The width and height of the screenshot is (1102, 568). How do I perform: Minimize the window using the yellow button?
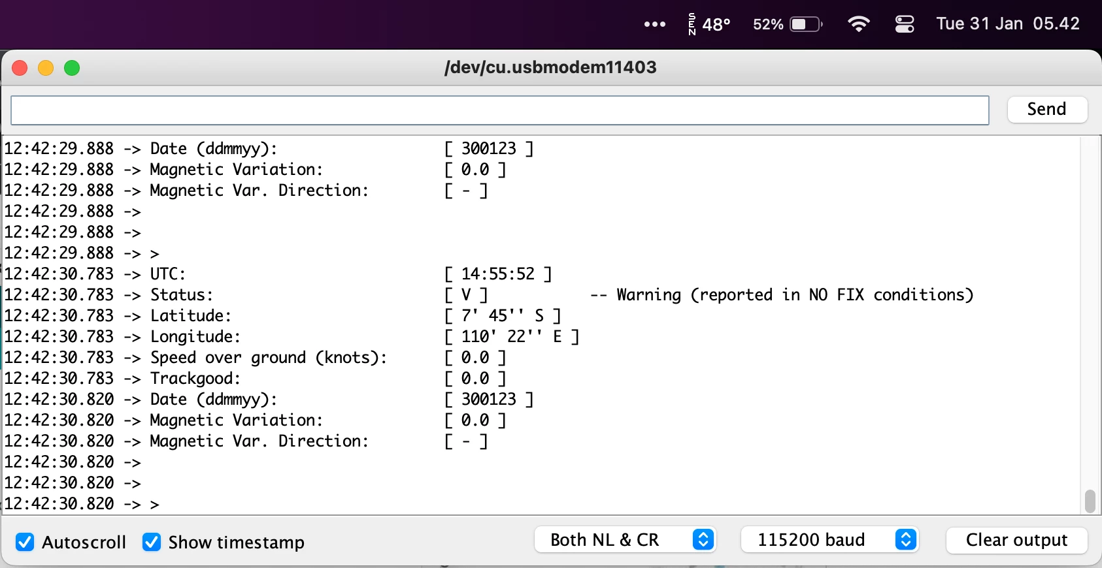(x=46, y=68)
